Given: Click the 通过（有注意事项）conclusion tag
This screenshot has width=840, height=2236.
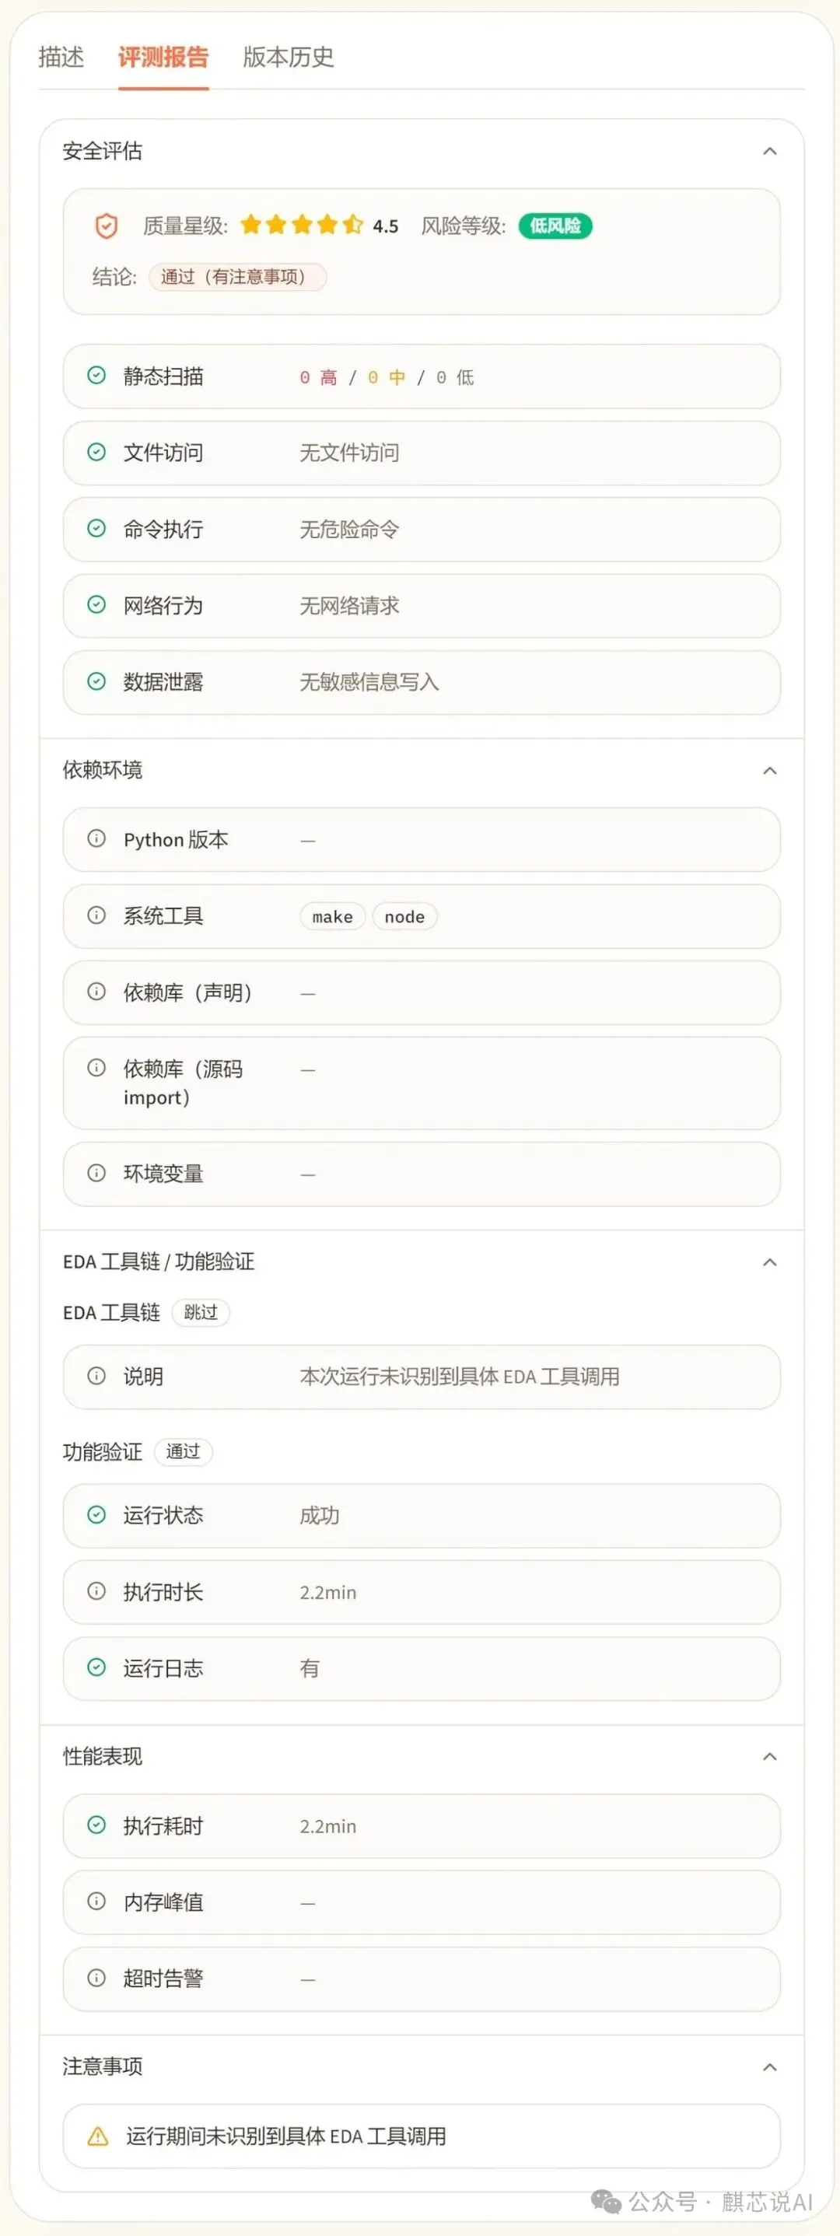Looking at the screenshot, I should click(237, 277).
